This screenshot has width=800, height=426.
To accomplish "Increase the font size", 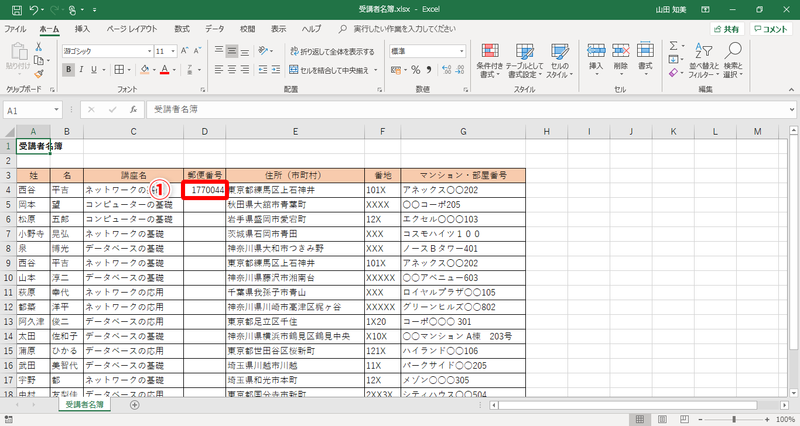I will point(184,51).
